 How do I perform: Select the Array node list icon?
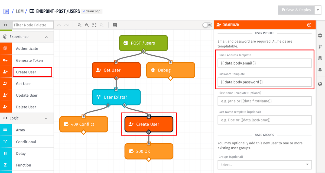click(5, 130)
